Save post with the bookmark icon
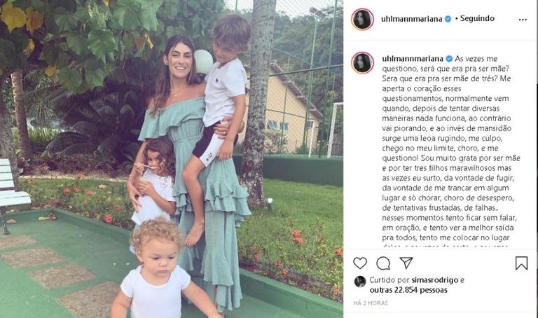The width and height of the screenshot is (538, 318). [x=521, y=263]
